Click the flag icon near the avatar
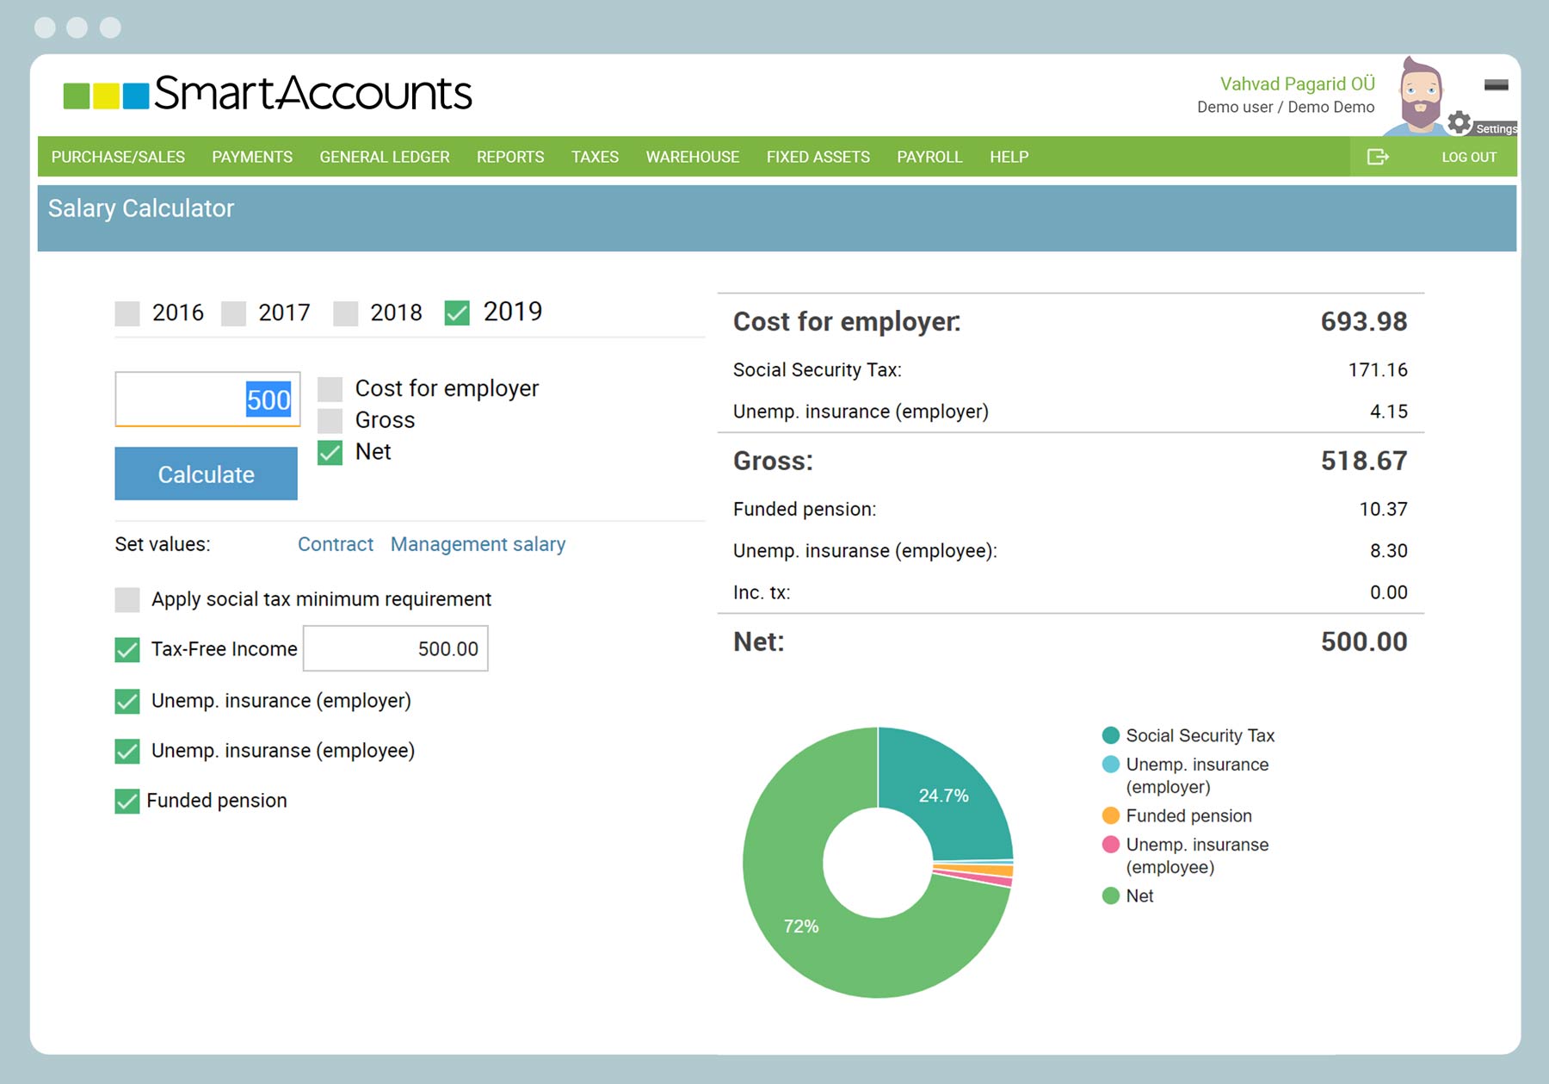This screenshot has height=1084, width=1549. click(1497, 84)
